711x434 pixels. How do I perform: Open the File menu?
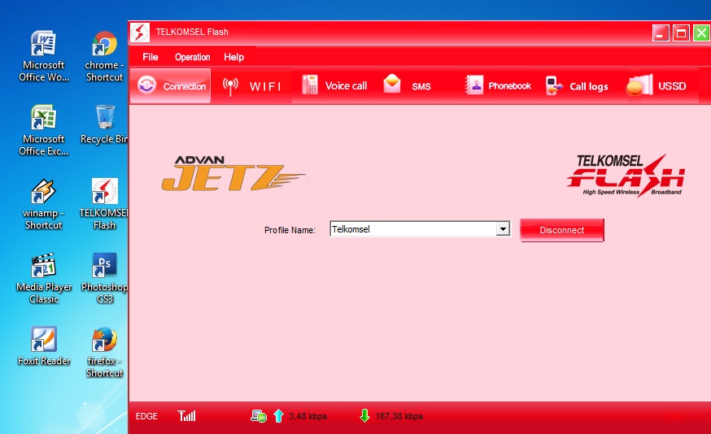click(x=150, y=57)
